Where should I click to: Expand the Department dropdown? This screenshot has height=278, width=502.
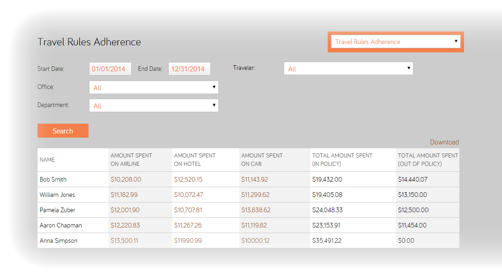[x=153, y=106]
